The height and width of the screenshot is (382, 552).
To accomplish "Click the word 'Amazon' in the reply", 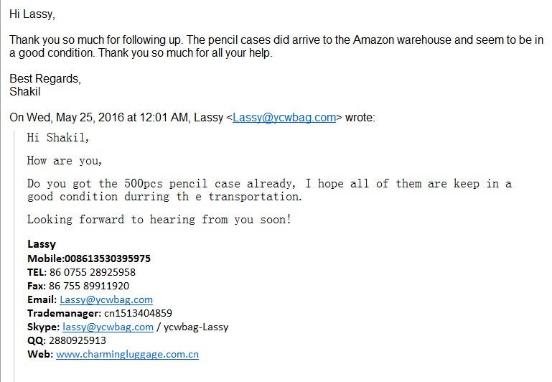I will point(373,39).
